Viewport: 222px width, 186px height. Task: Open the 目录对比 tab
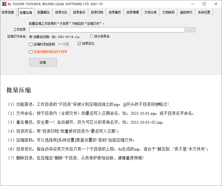[x=61, y=12]
